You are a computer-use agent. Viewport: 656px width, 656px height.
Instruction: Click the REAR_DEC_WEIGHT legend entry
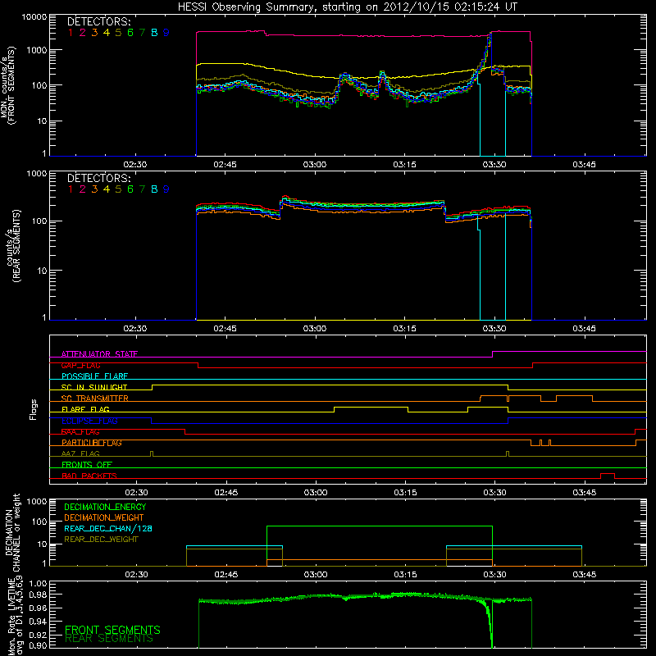pos(101,540)
